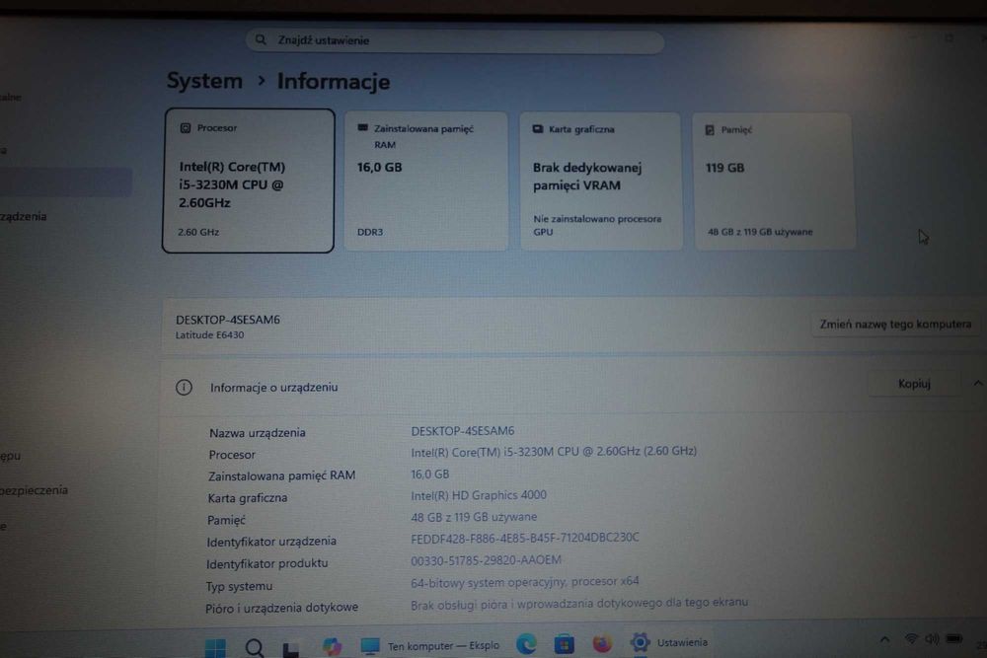987x658 pixels.
Task: Show hidden system tray icons
Action: 884,640
